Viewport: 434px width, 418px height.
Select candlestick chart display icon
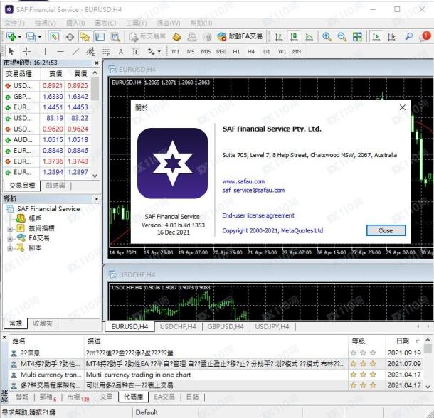294,37
